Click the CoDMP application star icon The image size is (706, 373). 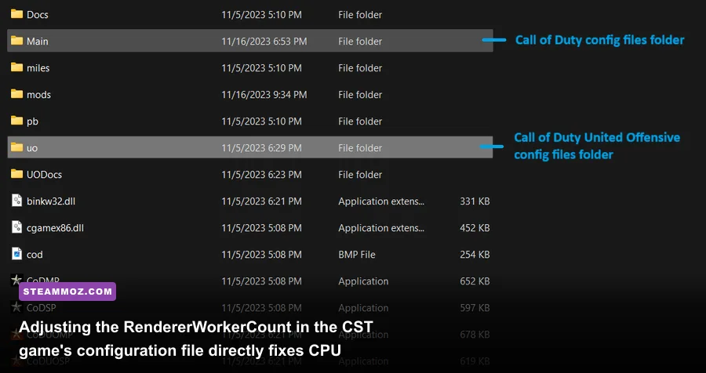pyautogui.click(x=16, y=280)
